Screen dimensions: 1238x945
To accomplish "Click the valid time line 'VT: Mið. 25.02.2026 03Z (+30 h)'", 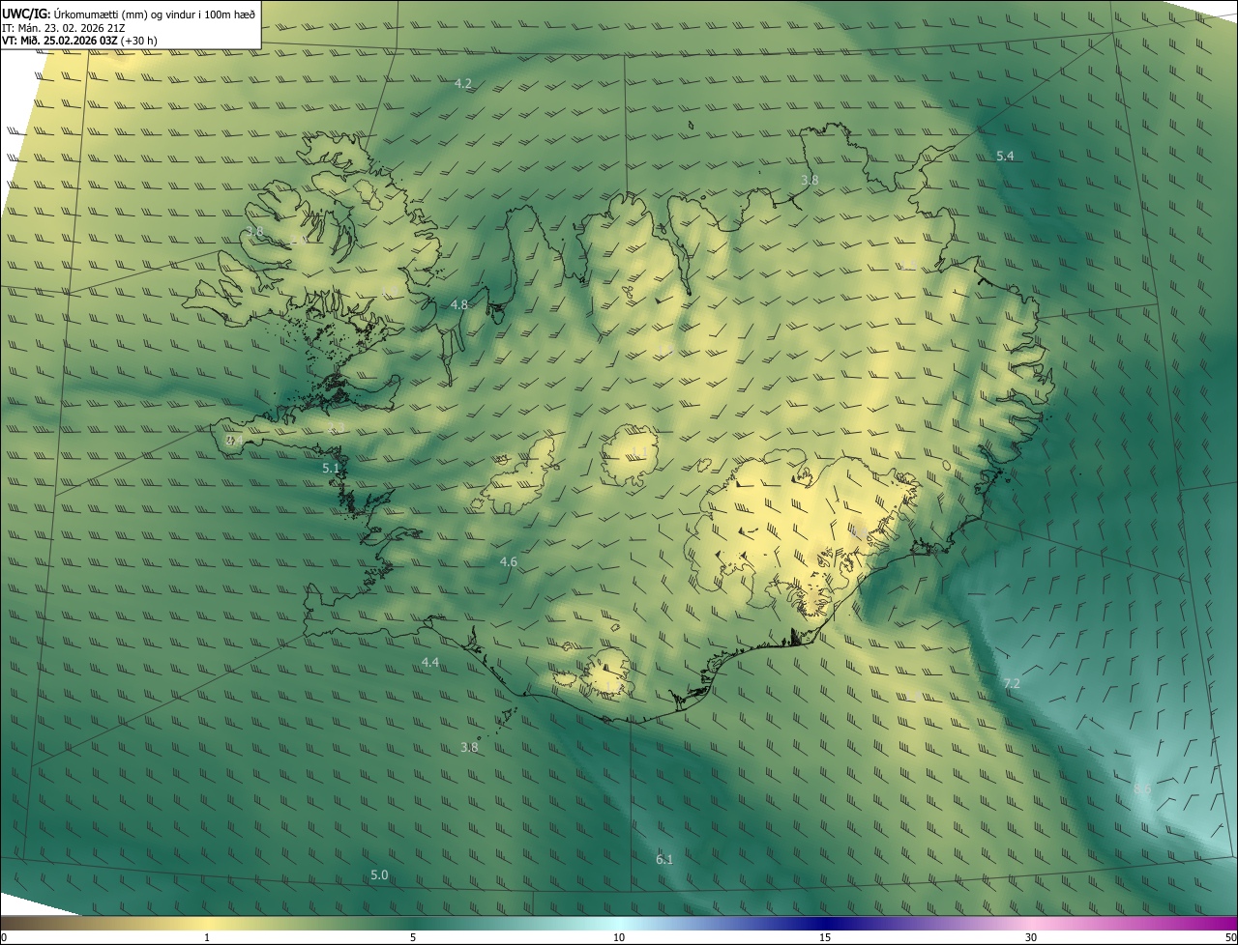I will click(x=79, y=41).
